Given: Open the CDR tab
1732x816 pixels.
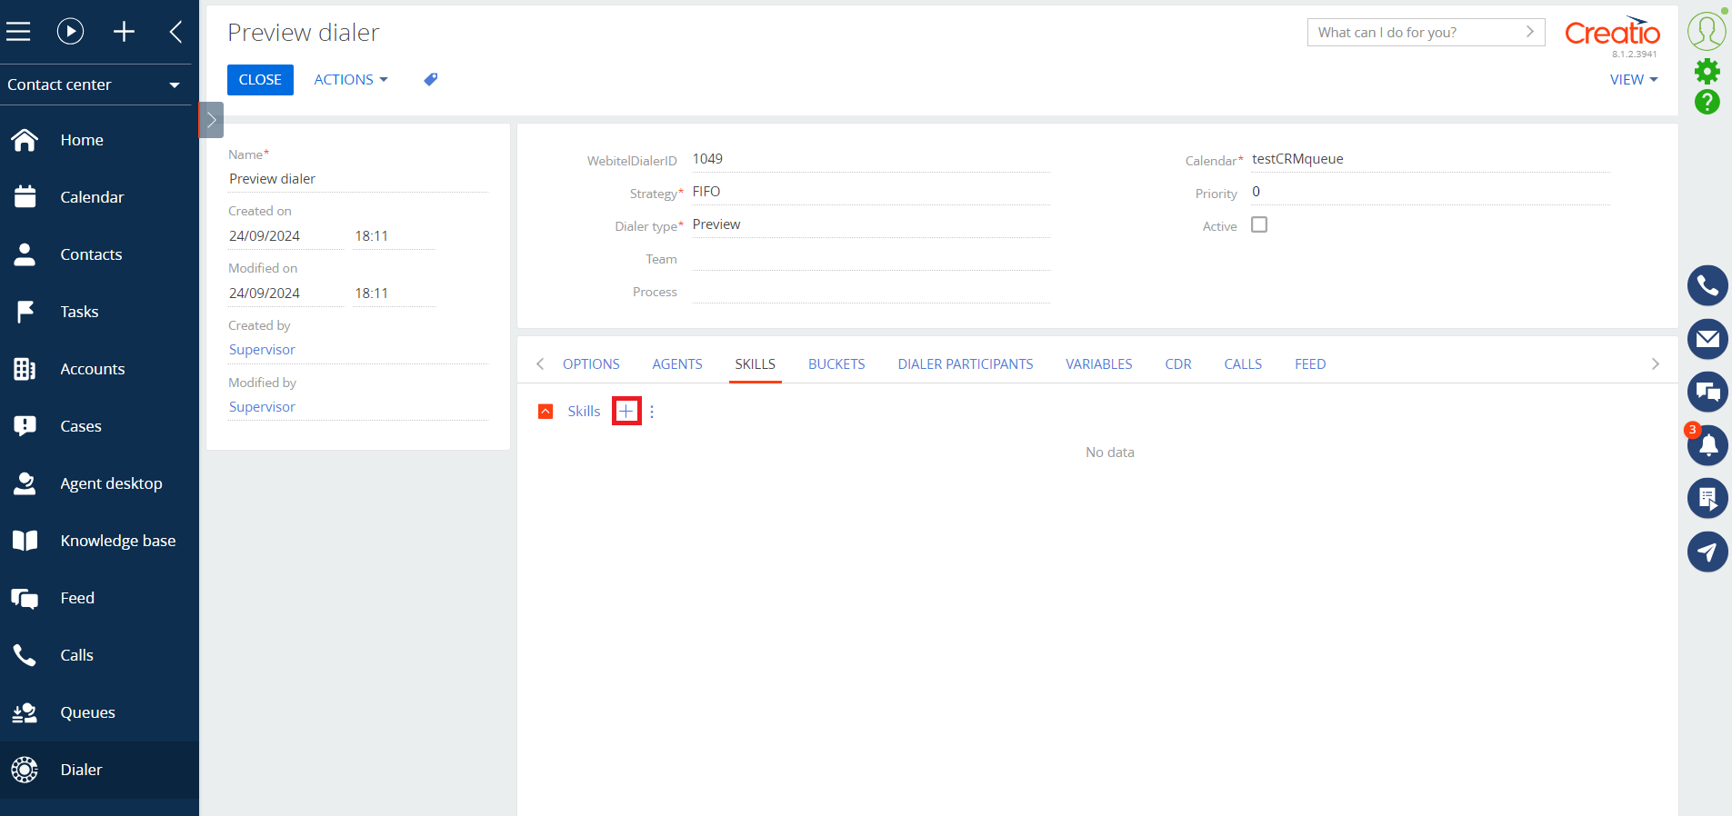Looking at the screenshot, I should [1178, 364].
